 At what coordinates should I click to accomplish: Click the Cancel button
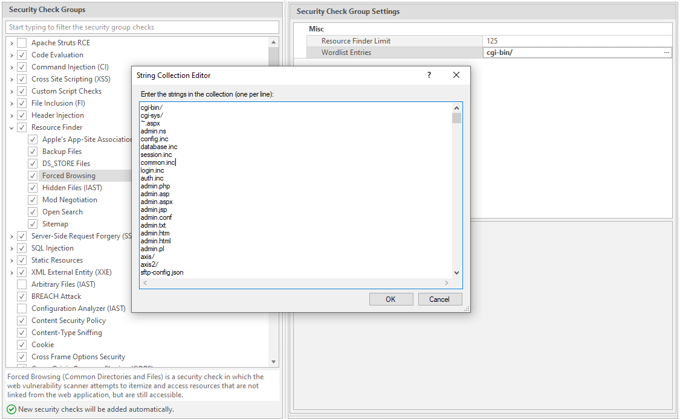pos(440,299)
